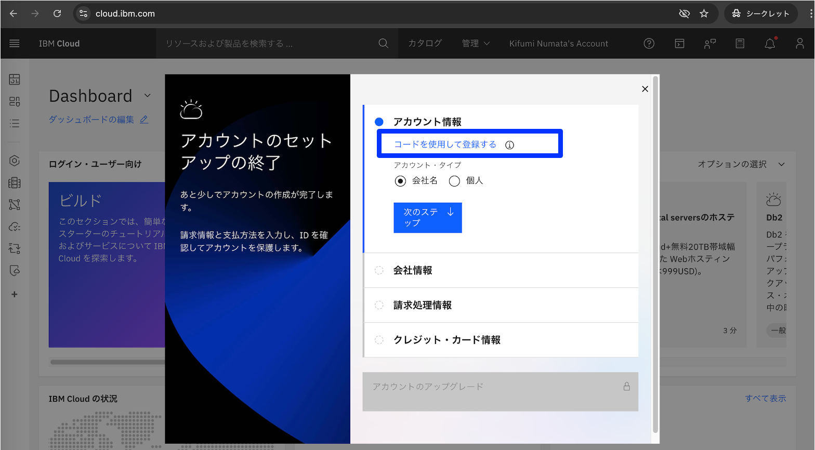The image size is (815, 450).
Task: Click the info icon beside コードを使用して登録する
Action: click(510, 145)
